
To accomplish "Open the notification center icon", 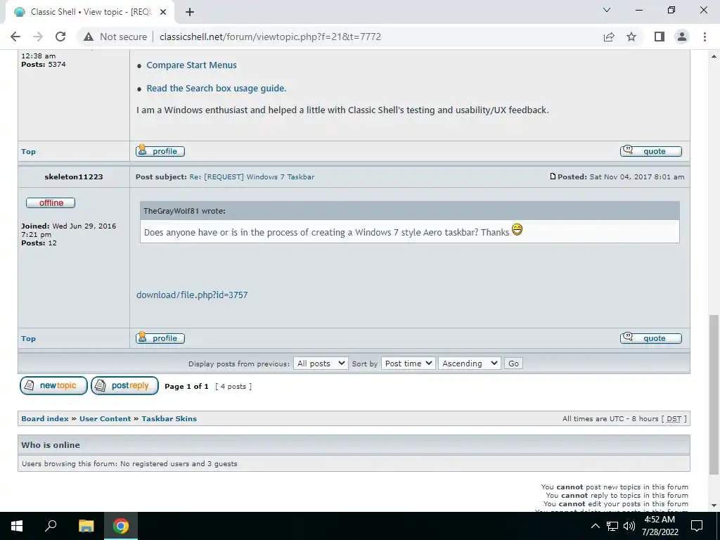I will [x=697, y=526].
